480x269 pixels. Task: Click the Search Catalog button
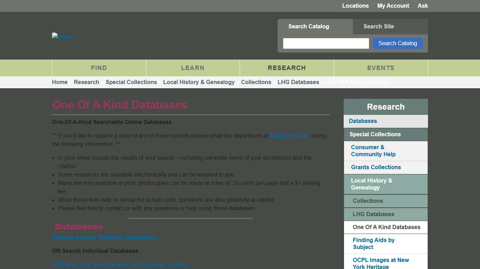pyautogui.click(x=397, y=43)
